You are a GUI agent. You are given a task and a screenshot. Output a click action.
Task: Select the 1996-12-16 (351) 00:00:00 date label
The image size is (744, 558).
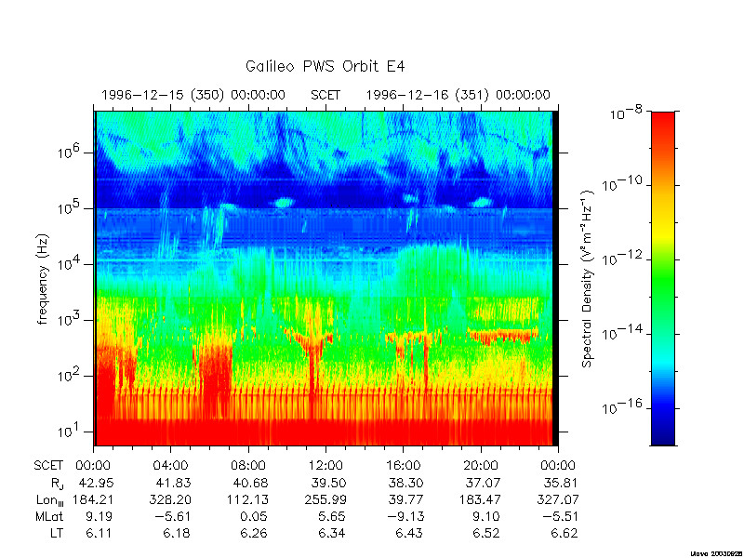458,95
